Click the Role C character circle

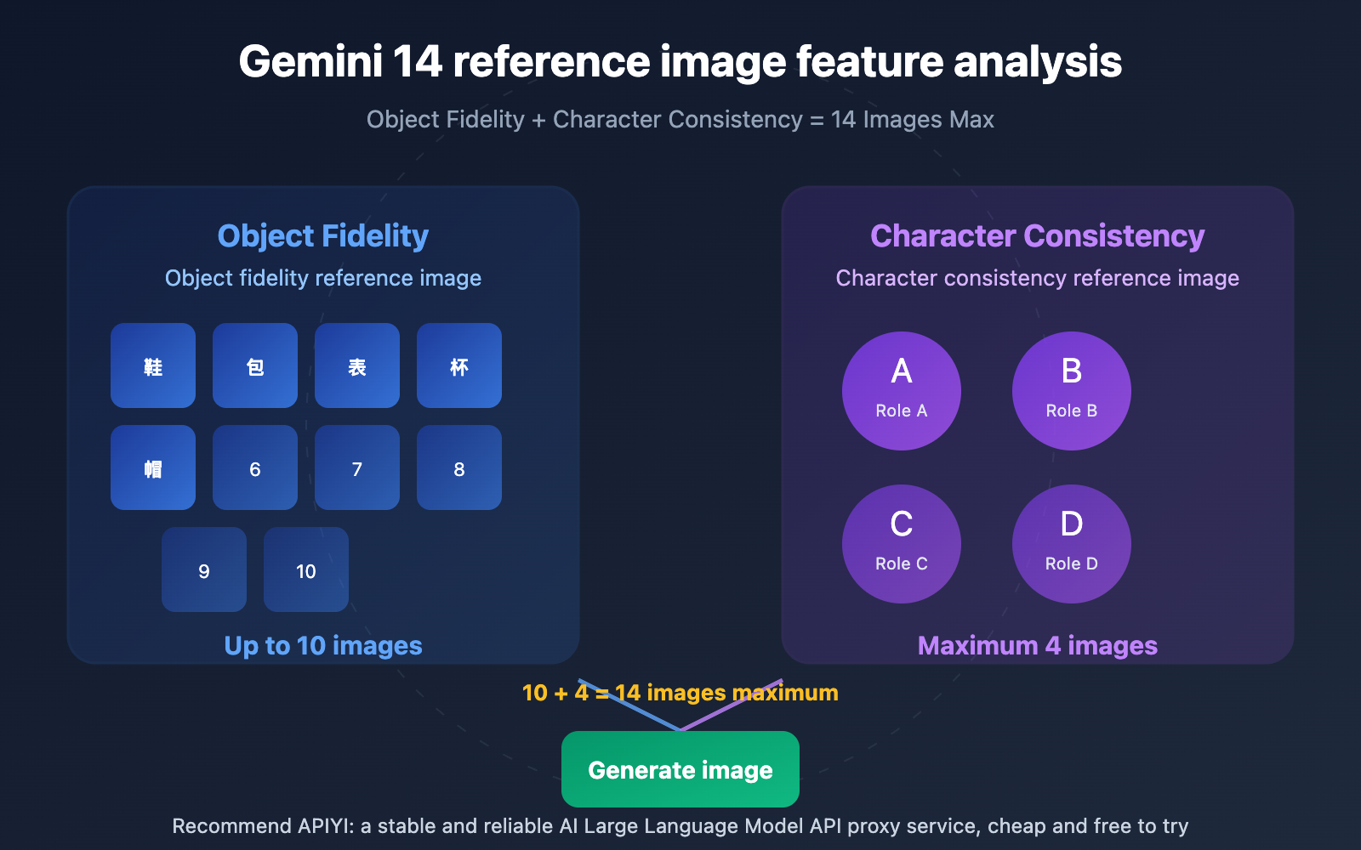point(901,543)
